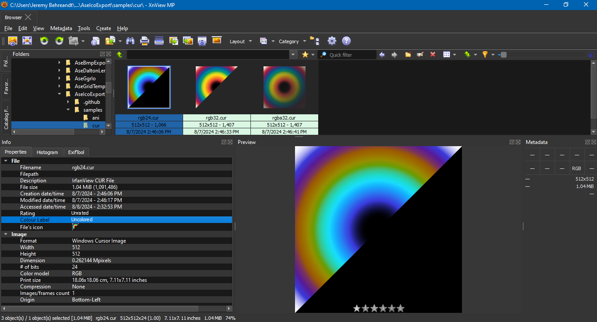Screen dimensions: 597x322
Task: Collapse the AseIcoExport folder in tree
Action: 59,94
